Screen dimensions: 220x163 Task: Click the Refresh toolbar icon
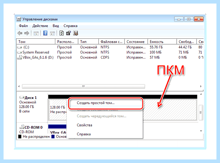pyautogui.click(x=62, y=33)
